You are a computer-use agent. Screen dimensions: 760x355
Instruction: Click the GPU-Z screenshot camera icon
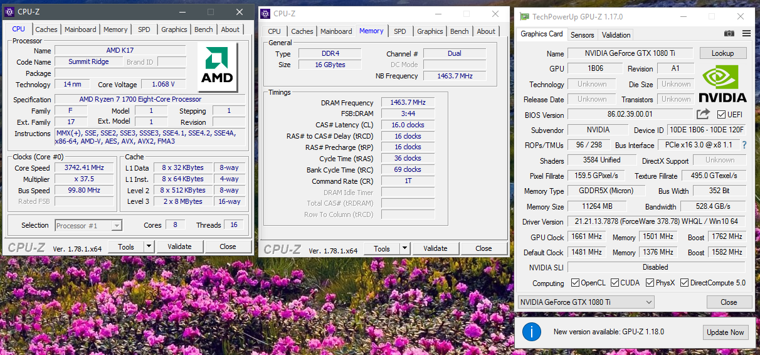click(729, 34)
